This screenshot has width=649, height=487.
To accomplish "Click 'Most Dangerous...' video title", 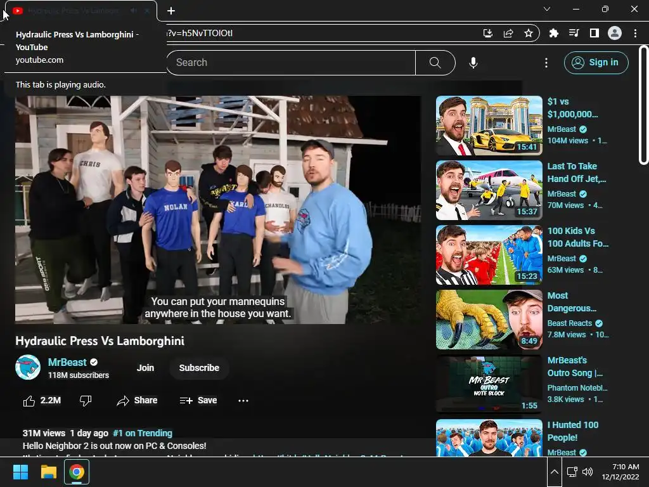I will [x=572, y=302].
